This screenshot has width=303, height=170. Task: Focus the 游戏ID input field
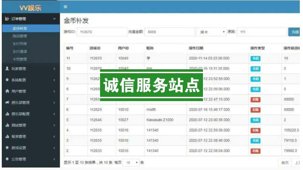coord(102,32)
